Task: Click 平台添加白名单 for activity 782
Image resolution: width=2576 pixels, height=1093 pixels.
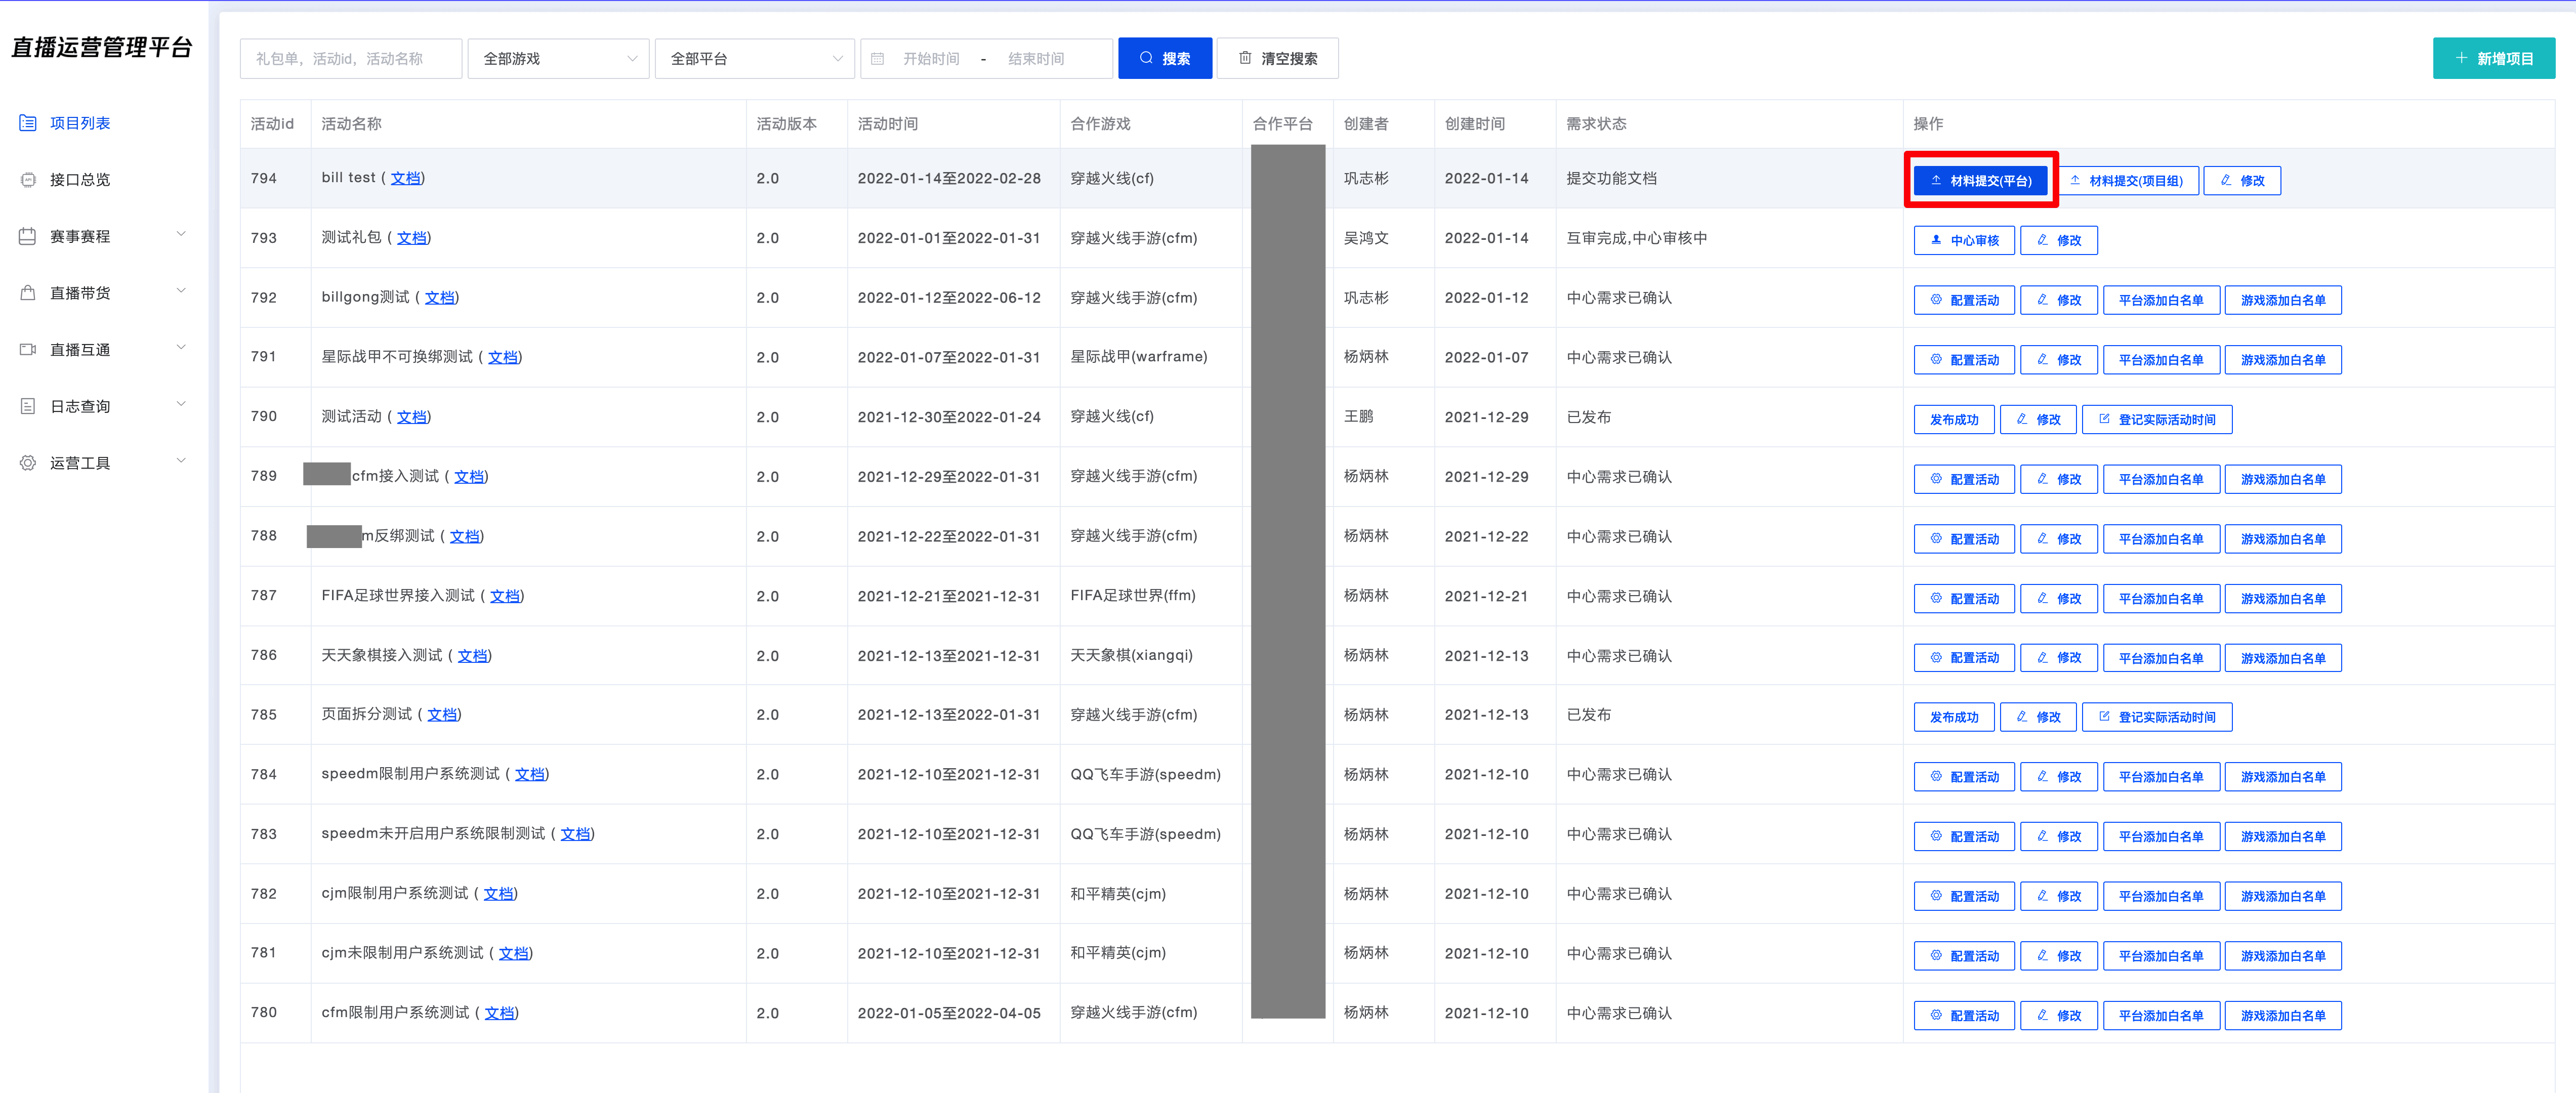Action: pyautogui.click(x=2161, y=896)
